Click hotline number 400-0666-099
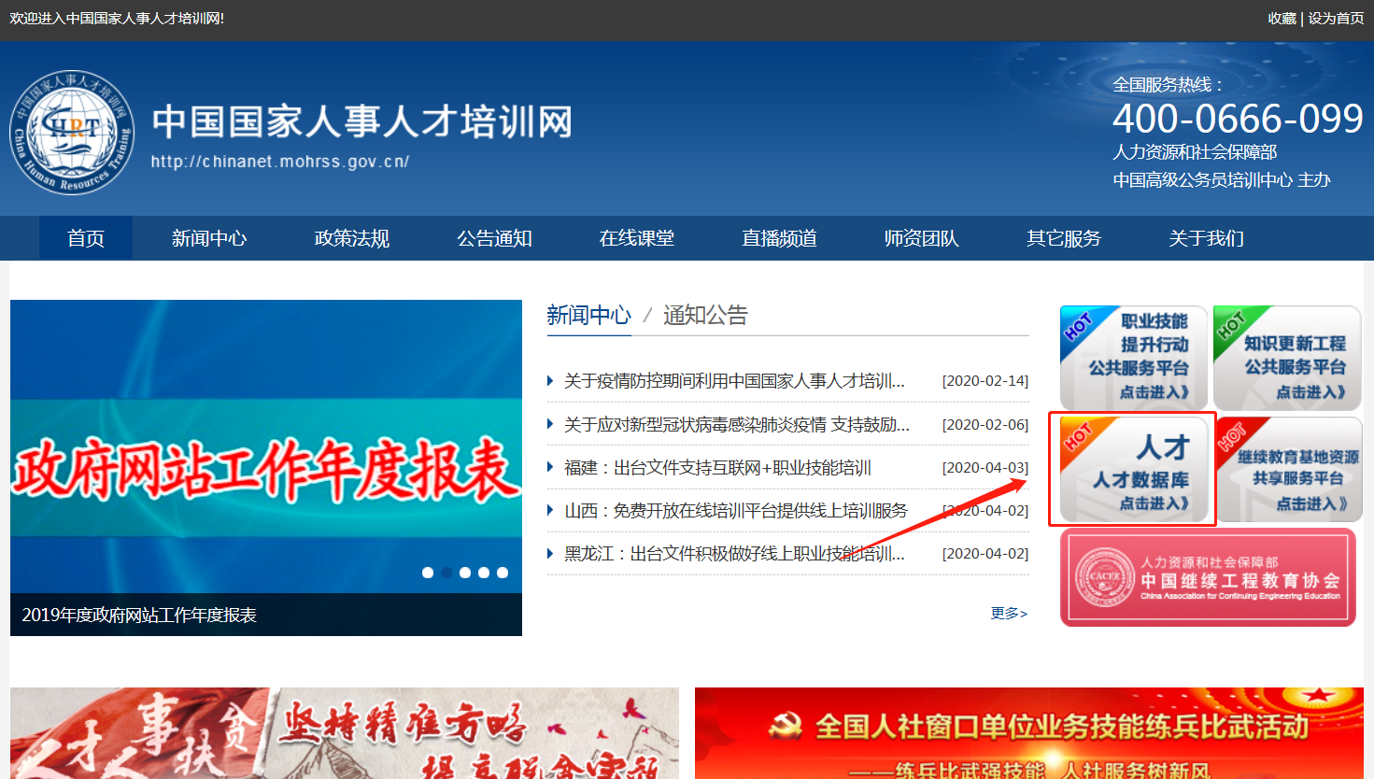Viewport: 1374px width, 779px height. click(x=1238, y=119)
